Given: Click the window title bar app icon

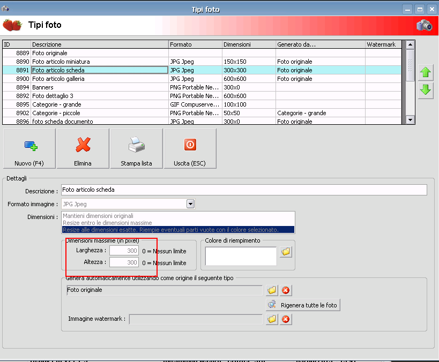Looking at the screenshot, I should 5,9.
